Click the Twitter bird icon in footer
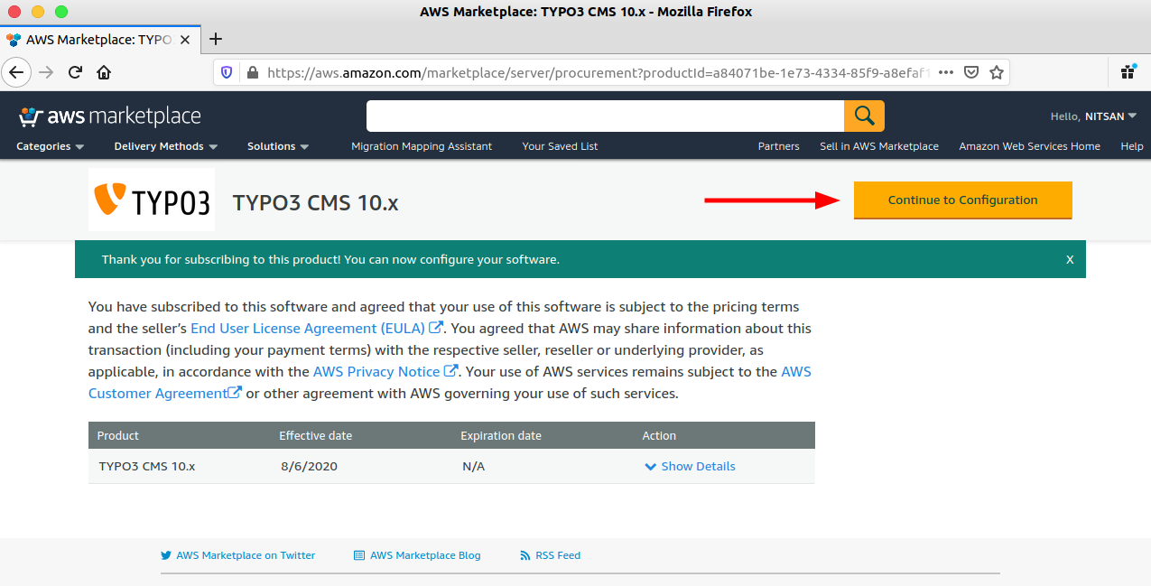Image resolution: width=1151 pixels, height=586 pixels. [x=166, y=555]
